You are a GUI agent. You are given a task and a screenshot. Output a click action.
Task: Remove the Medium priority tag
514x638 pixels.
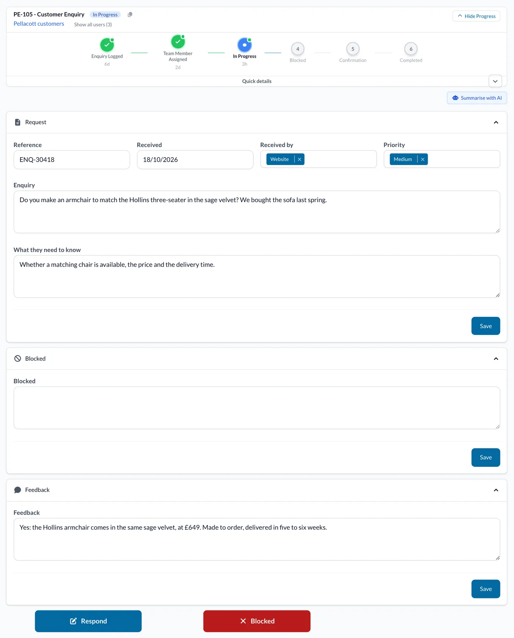click(x=423, y=159)
